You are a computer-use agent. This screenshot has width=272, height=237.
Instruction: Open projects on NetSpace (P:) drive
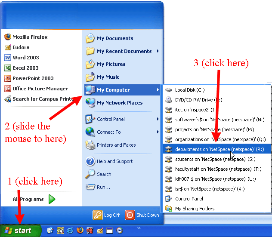(217, 129)
